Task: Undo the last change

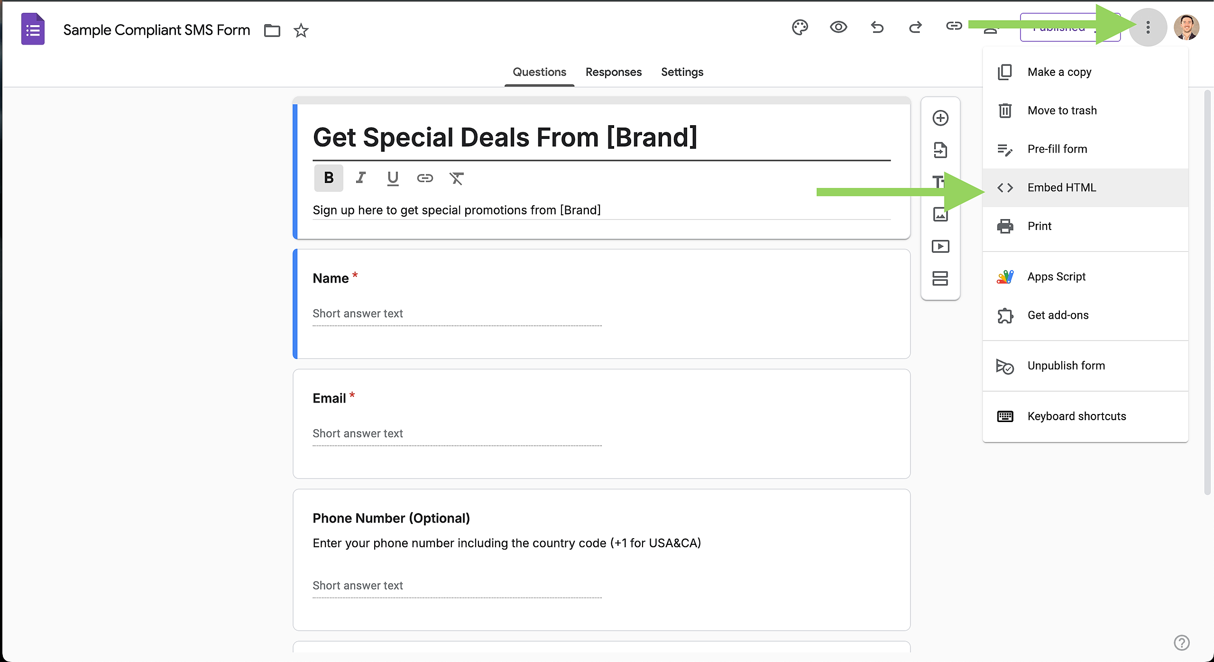Action: coord(877,28)
